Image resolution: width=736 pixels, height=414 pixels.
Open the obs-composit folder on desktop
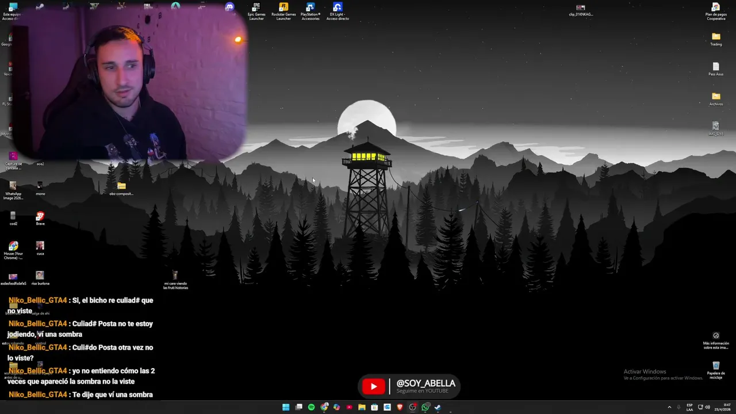[121, 189]
